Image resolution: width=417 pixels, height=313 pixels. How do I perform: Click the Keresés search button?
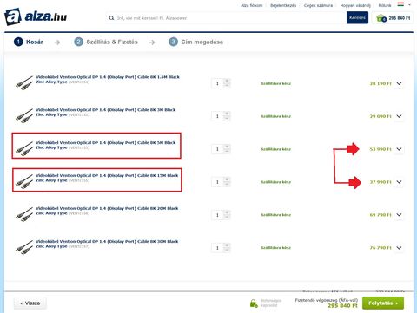(357, 17)
